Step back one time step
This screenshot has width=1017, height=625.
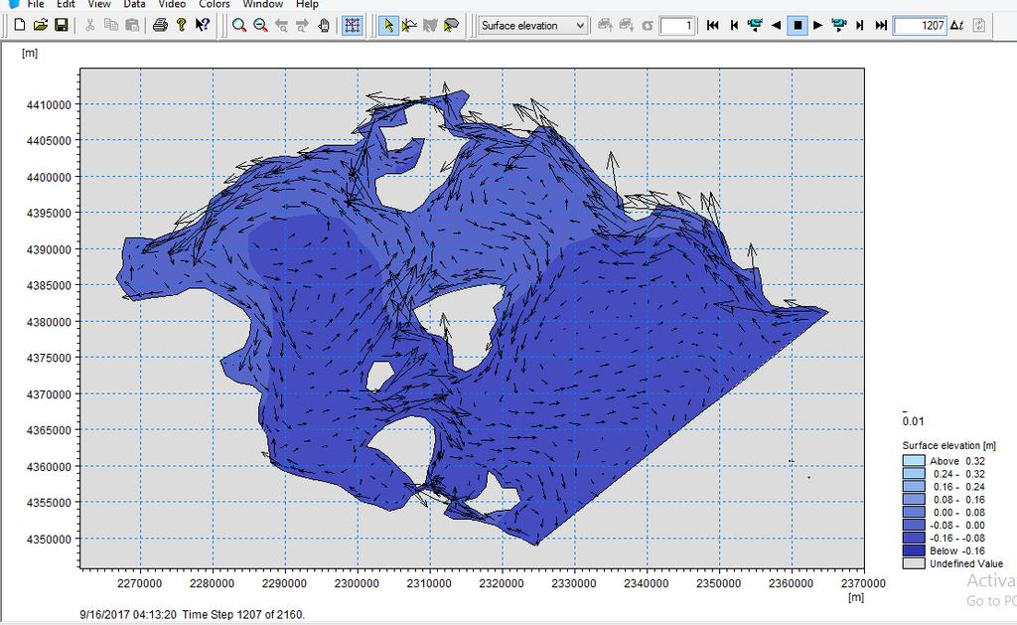734,25
